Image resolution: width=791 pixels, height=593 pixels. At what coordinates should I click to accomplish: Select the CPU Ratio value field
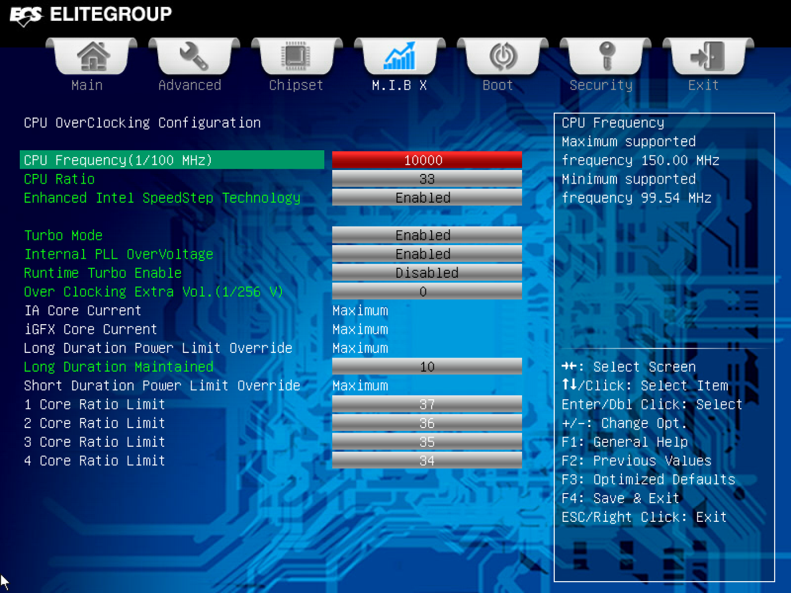tap(427, 179)
